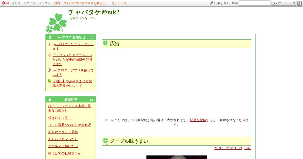Click the 記事を書く link
The width and height of the screenshot is (303, 159).
click(x=222, y=3)
